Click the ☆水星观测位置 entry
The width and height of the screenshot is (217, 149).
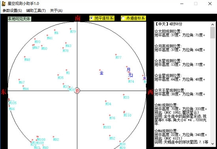pyautogui.click(x=168, y=61)
